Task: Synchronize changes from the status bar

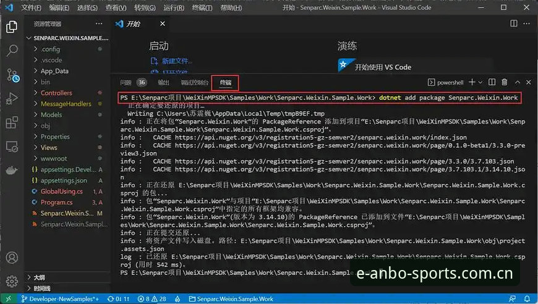Action: [x=118, y=299]
